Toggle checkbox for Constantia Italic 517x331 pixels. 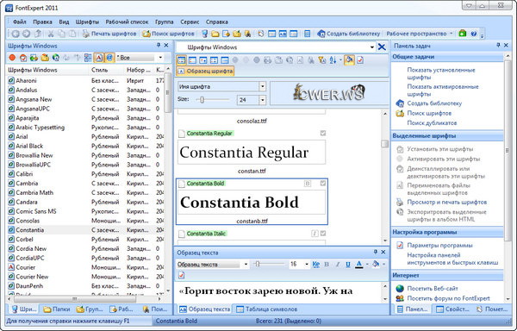click(x=323, y=234)
